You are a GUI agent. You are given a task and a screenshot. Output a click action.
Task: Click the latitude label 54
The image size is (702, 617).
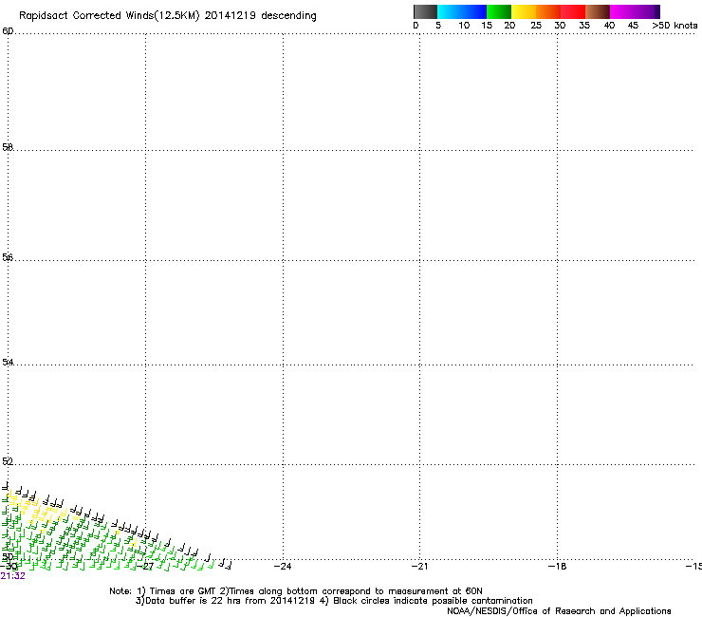(x=8, y=362)
